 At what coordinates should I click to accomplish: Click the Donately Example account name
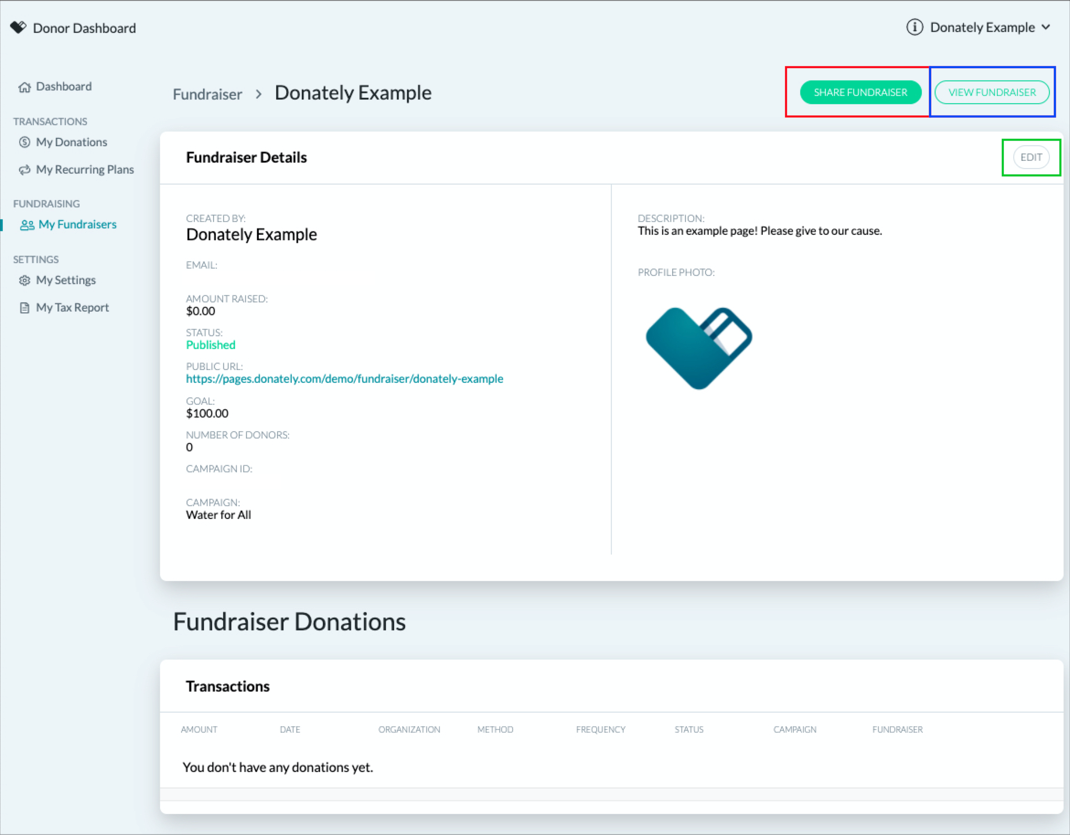point(982,27)
